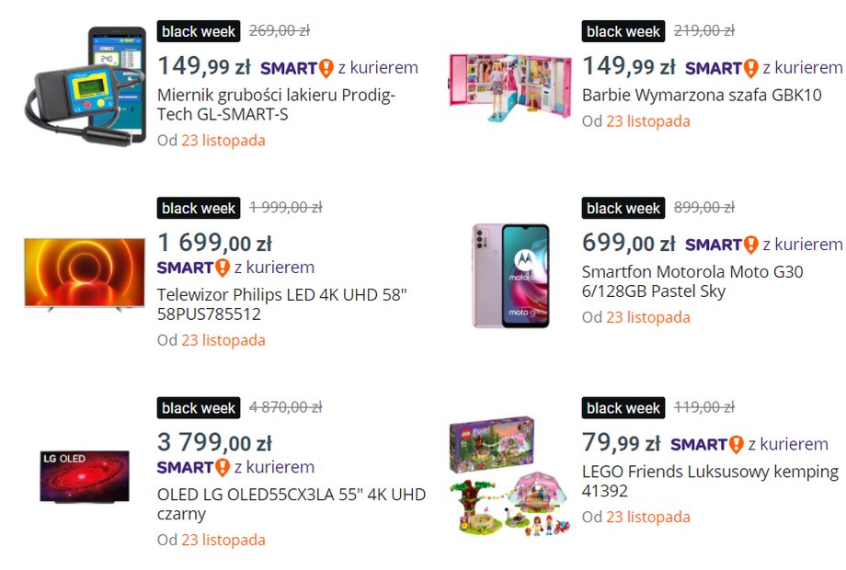
Task: Open Telewizor Philips LED 4K UHD link
Action: (x=281, y=304)
